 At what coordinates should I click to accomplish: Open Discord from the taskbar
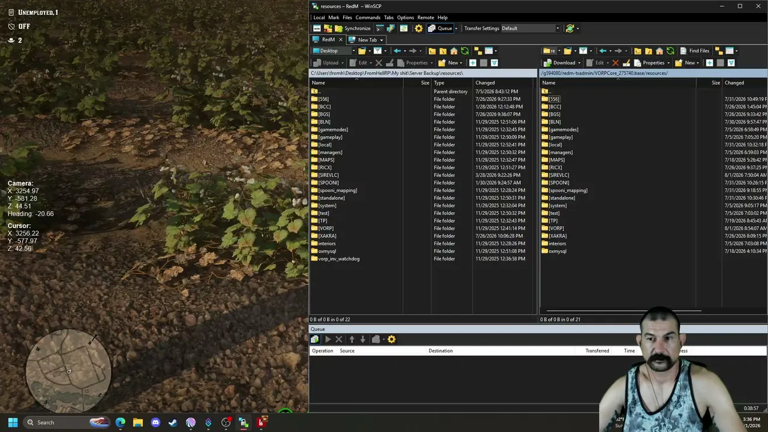click(155, 422)
